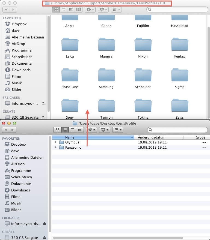Open the Pentax folder

pos(179,44)
